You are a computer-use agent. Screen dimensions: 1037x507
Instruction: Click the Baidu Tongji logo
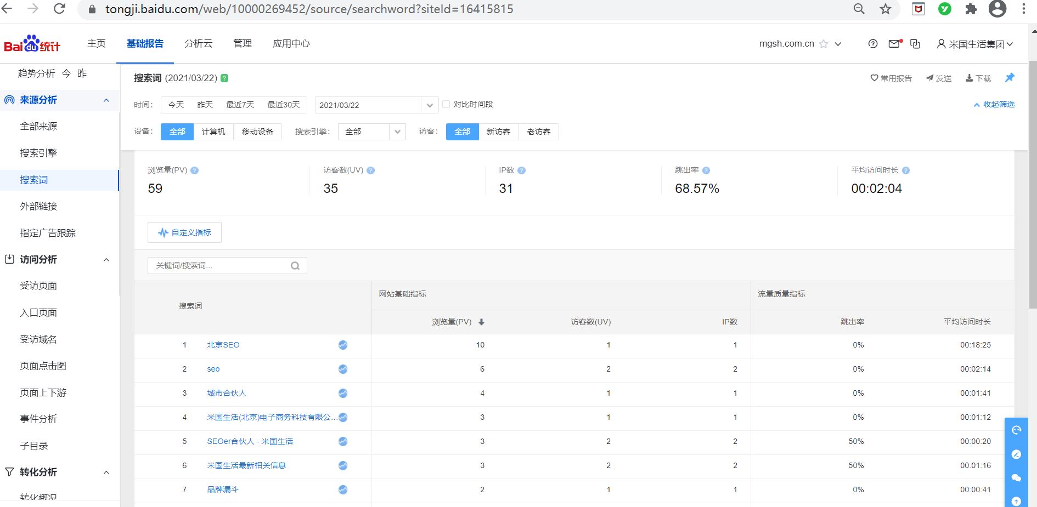[32, 44]
